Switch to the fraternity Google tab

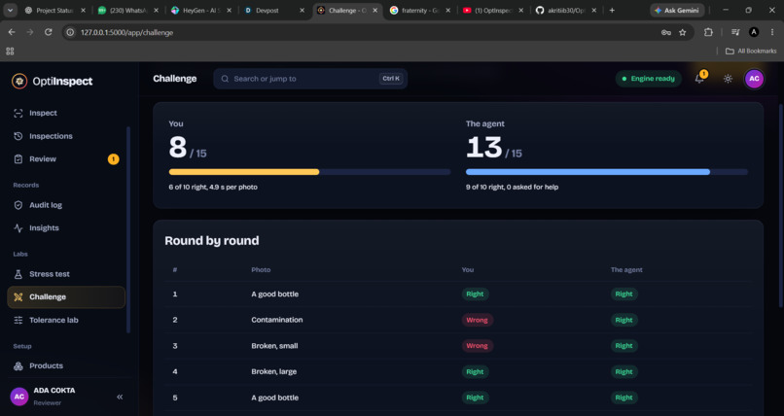[420, 10]
